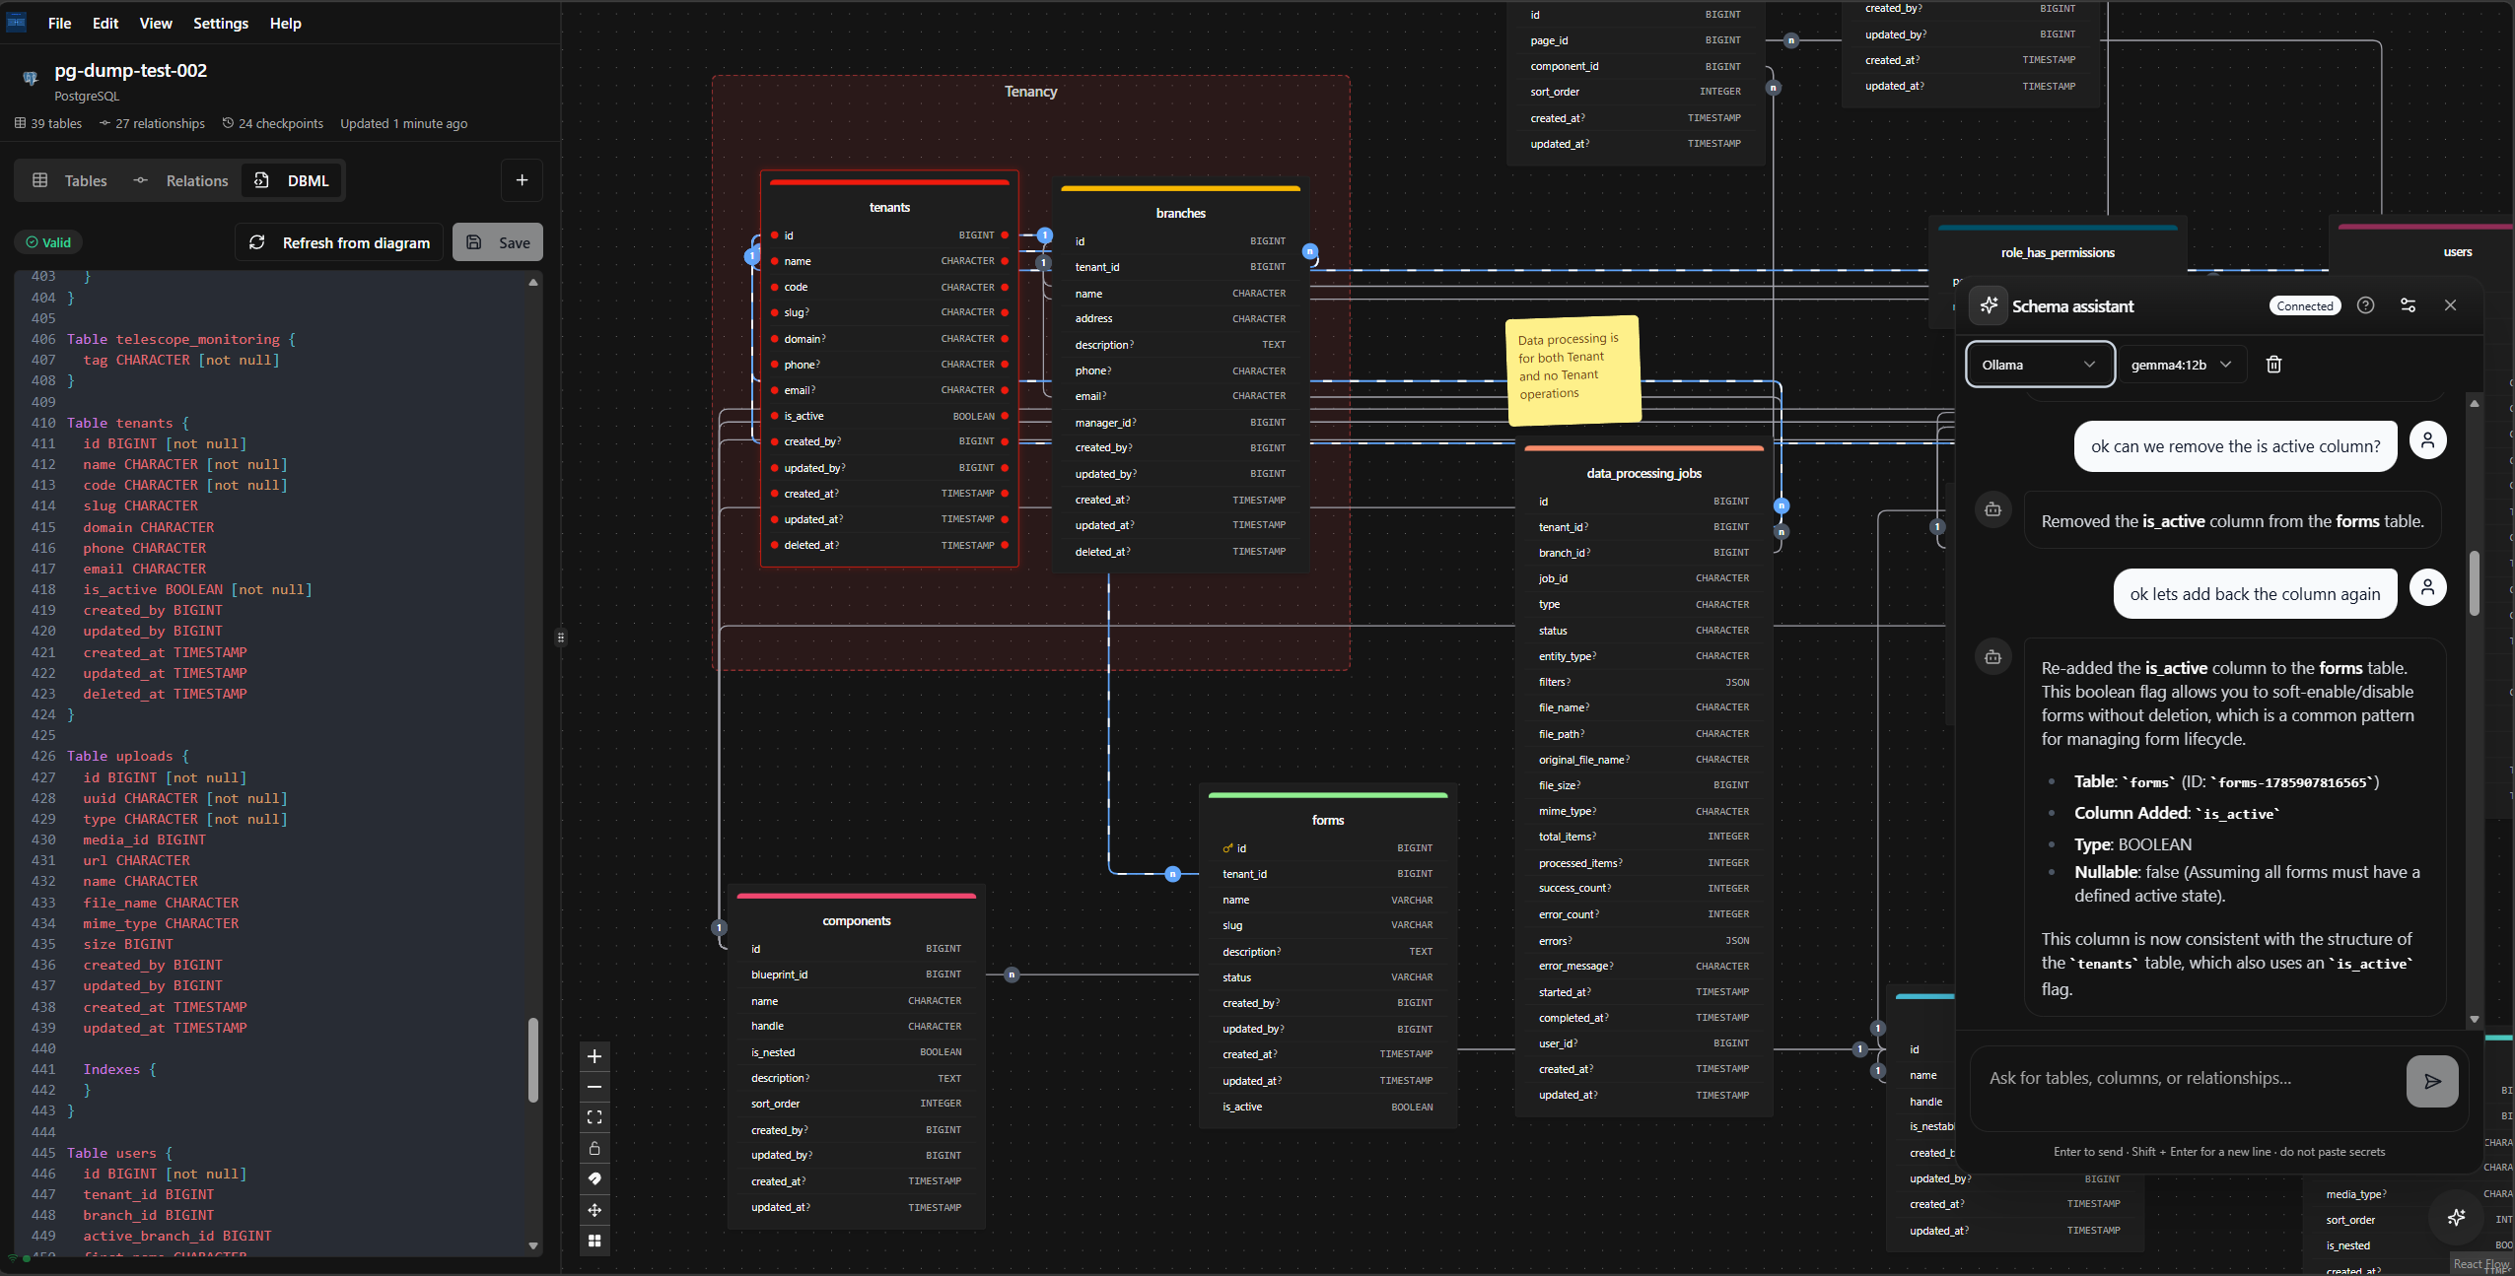Screen dimensions: 2515x1276
Task: Zoom in with the canvas plus control
Action: (594, 1056)
